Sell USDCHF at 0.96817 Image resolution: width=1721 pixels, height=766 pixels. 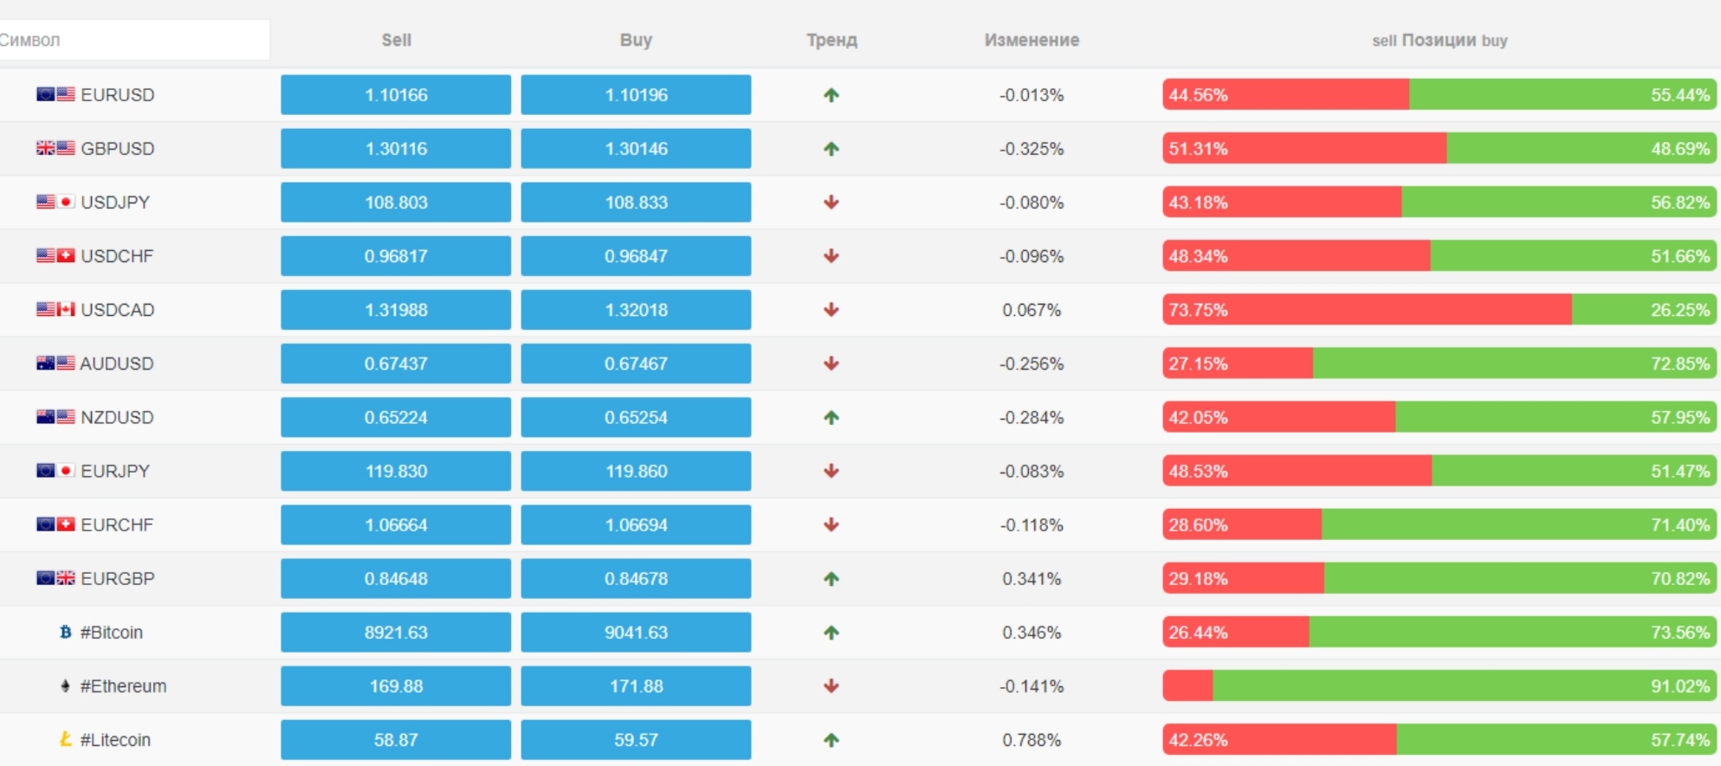(x=396, y=255)
